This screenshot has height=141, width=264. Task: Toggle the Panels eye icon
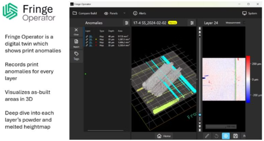[x=106, y=13]
